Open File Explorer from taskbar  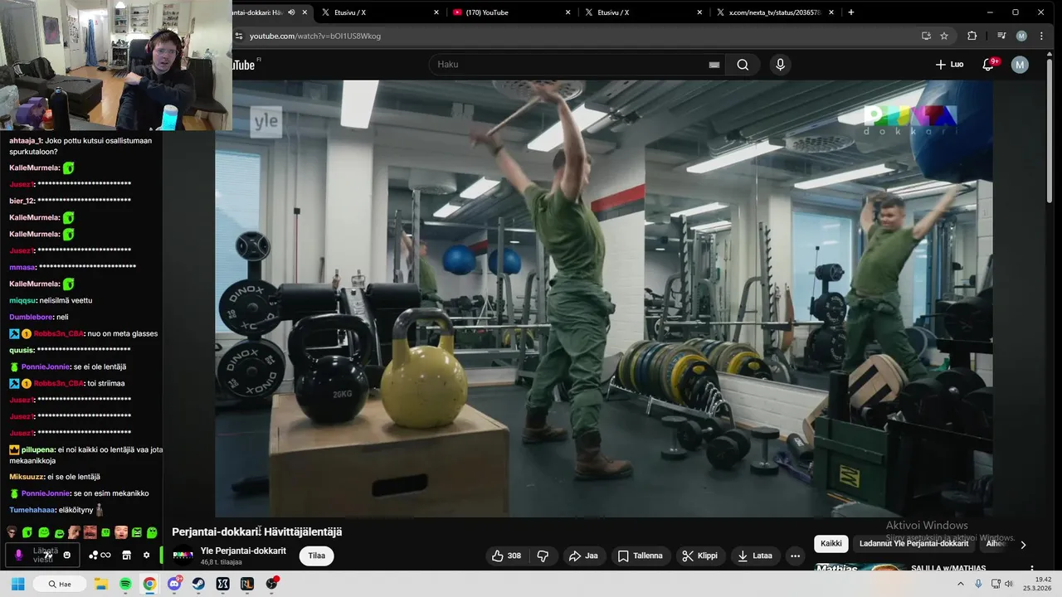[x=100, y=584]
